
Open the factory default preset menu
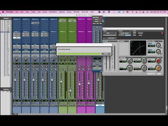pos(125,33)
